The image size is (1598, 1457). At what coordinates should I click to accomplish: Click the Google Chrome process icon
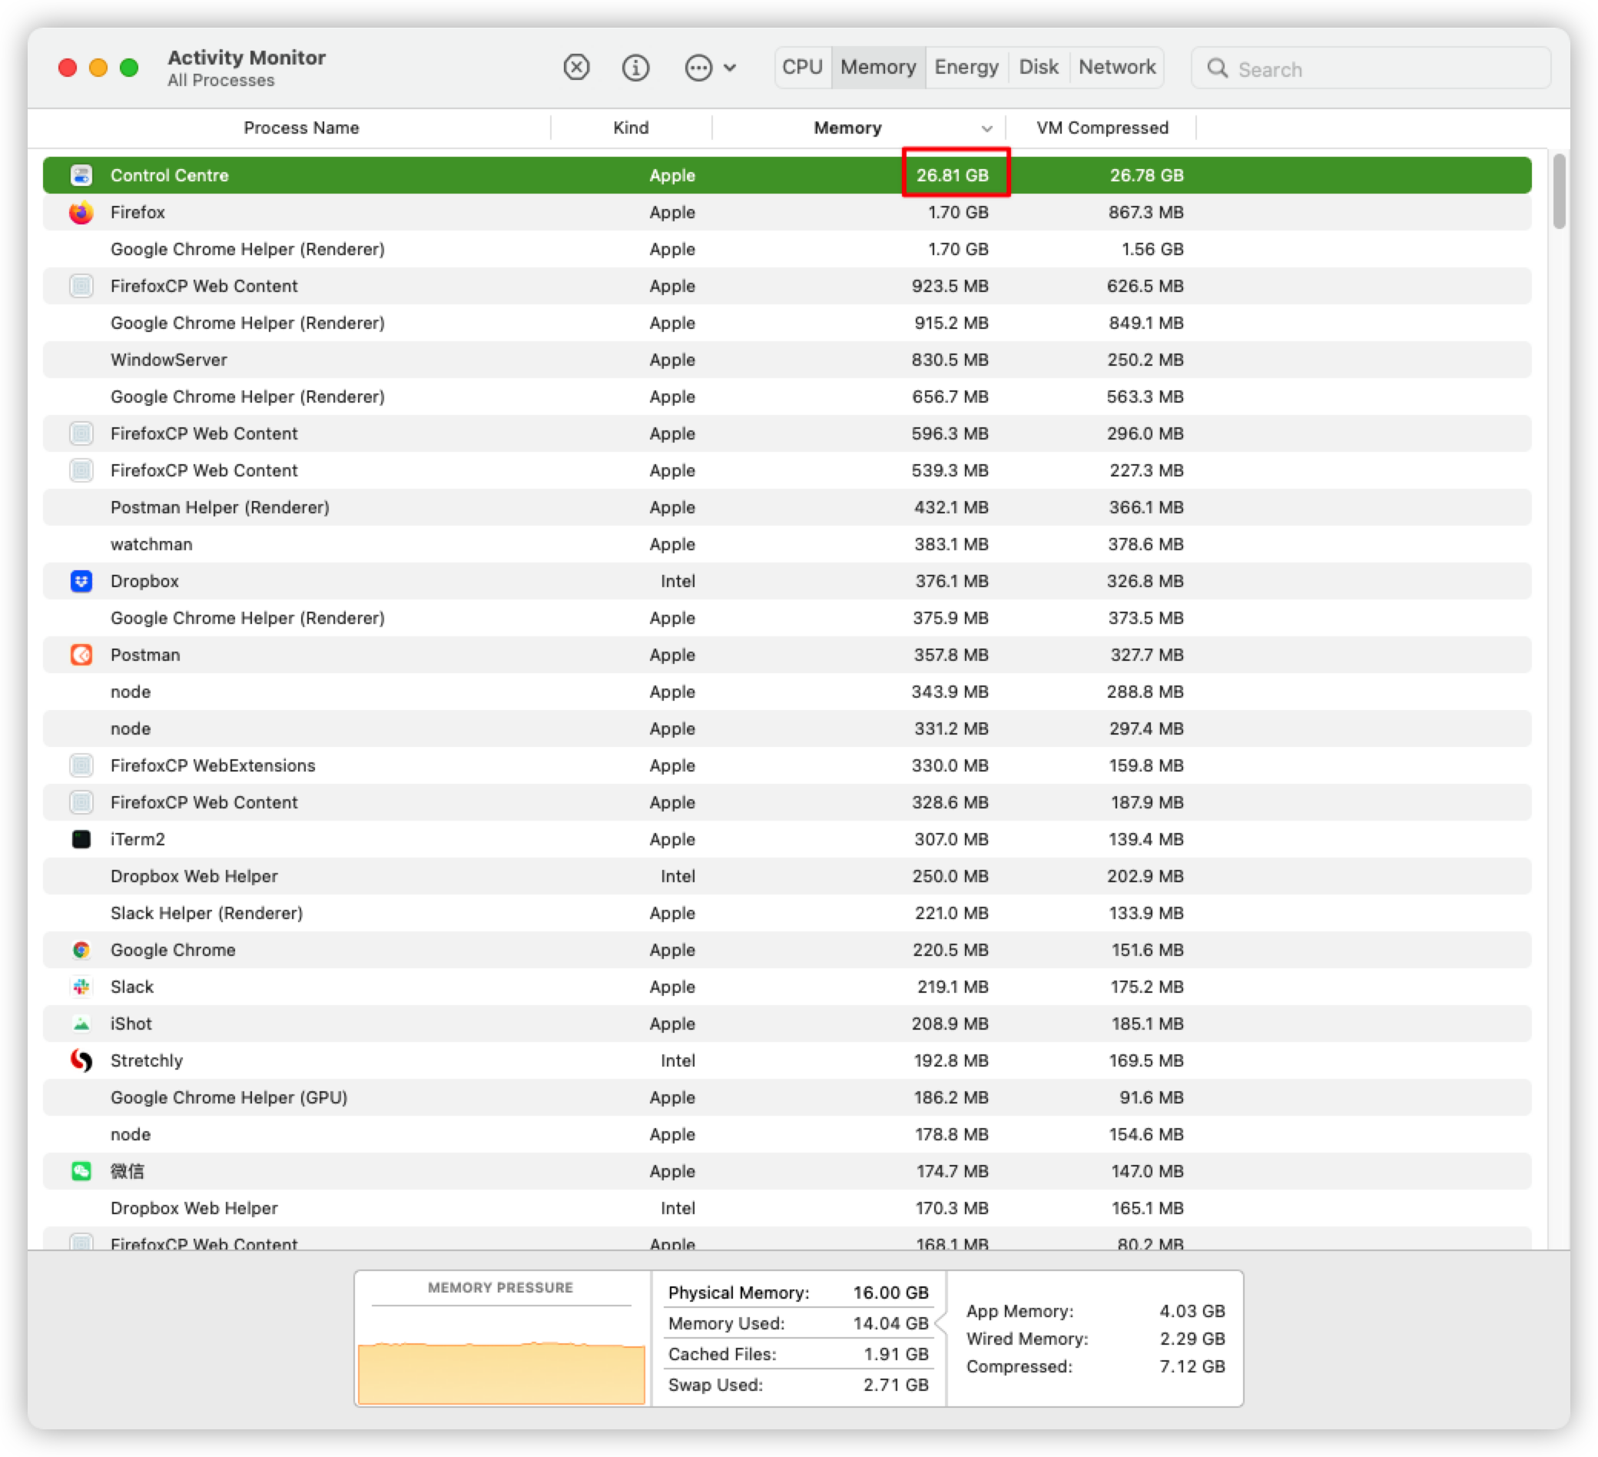[81, 950]
